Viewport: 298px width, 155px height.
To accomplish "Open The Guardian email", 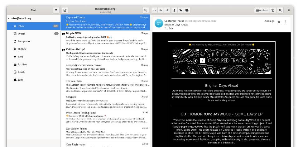I will coord(105,86).
